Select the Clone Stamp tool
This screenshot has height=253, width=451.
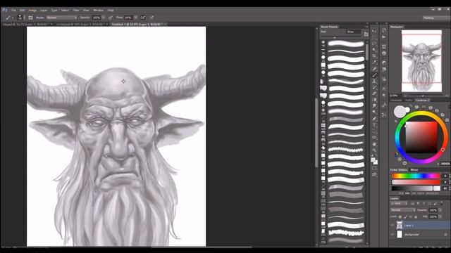click(374, 82)
